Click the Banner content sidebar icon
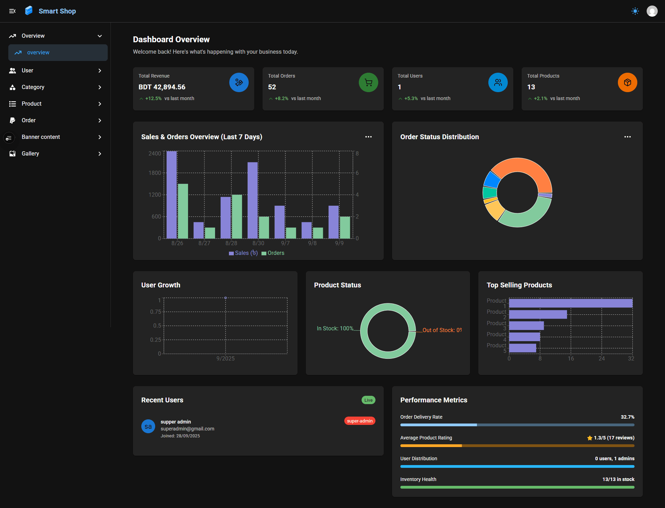This screenshot has height=508, width=665. [9, 137]
